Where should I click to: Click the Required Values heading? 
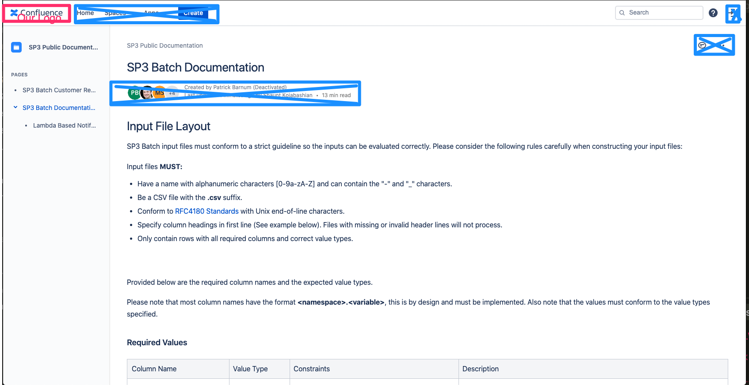point(157,343)
